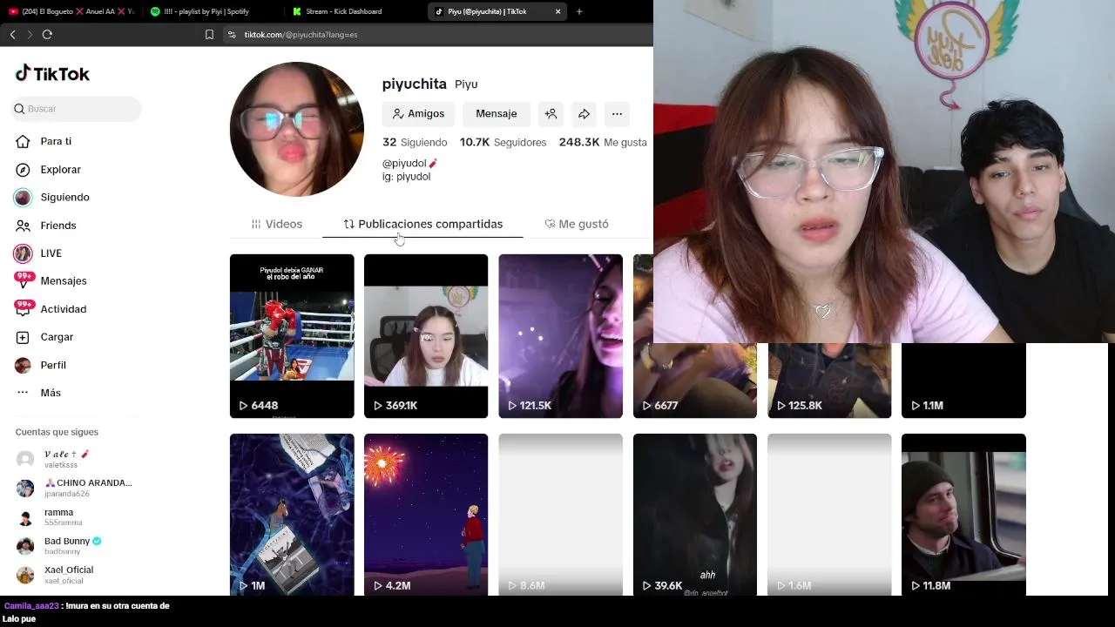Open the loading video with 8.6M views
The width and height of the screenshot is (1115, 627).
click(x=560, y=514)
